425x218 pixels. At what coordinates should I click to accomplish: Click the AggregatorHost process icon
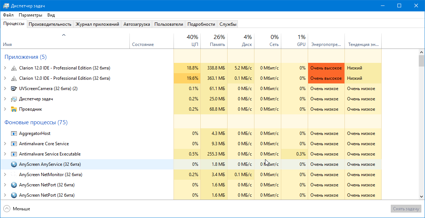click(14, 133)
